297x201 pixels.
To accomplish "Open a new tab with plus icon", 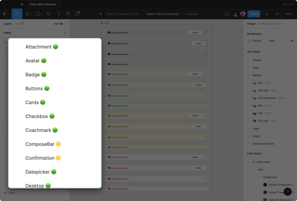I will [x=65, y=4].
